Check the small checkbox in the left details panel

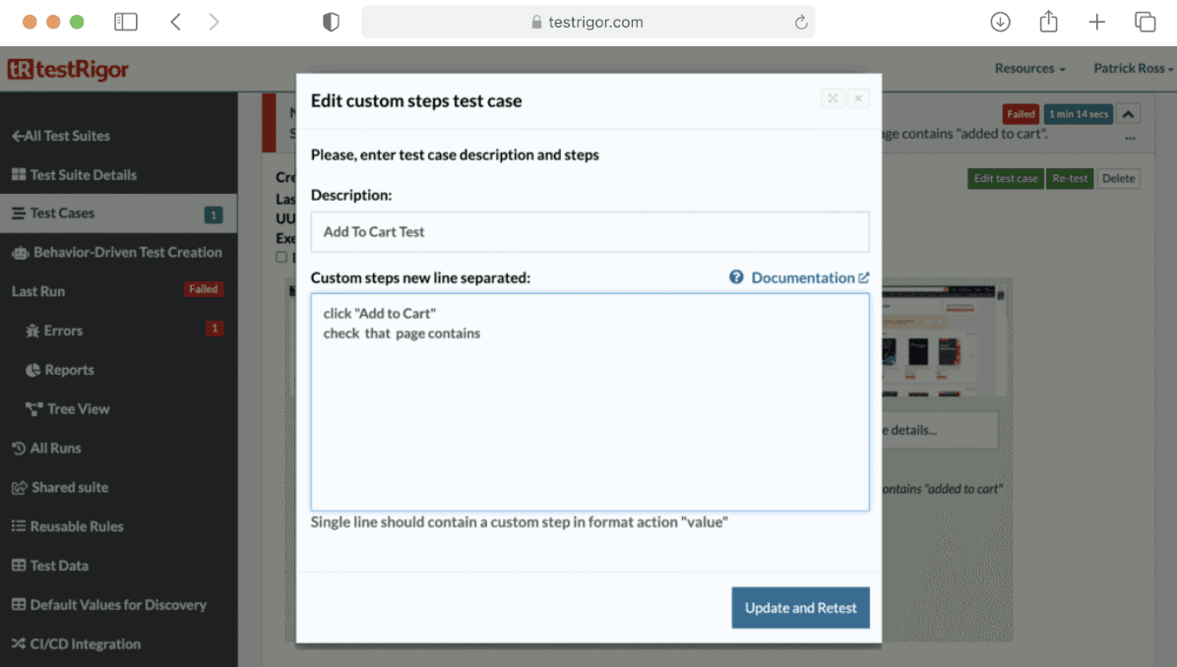(280, 257)
